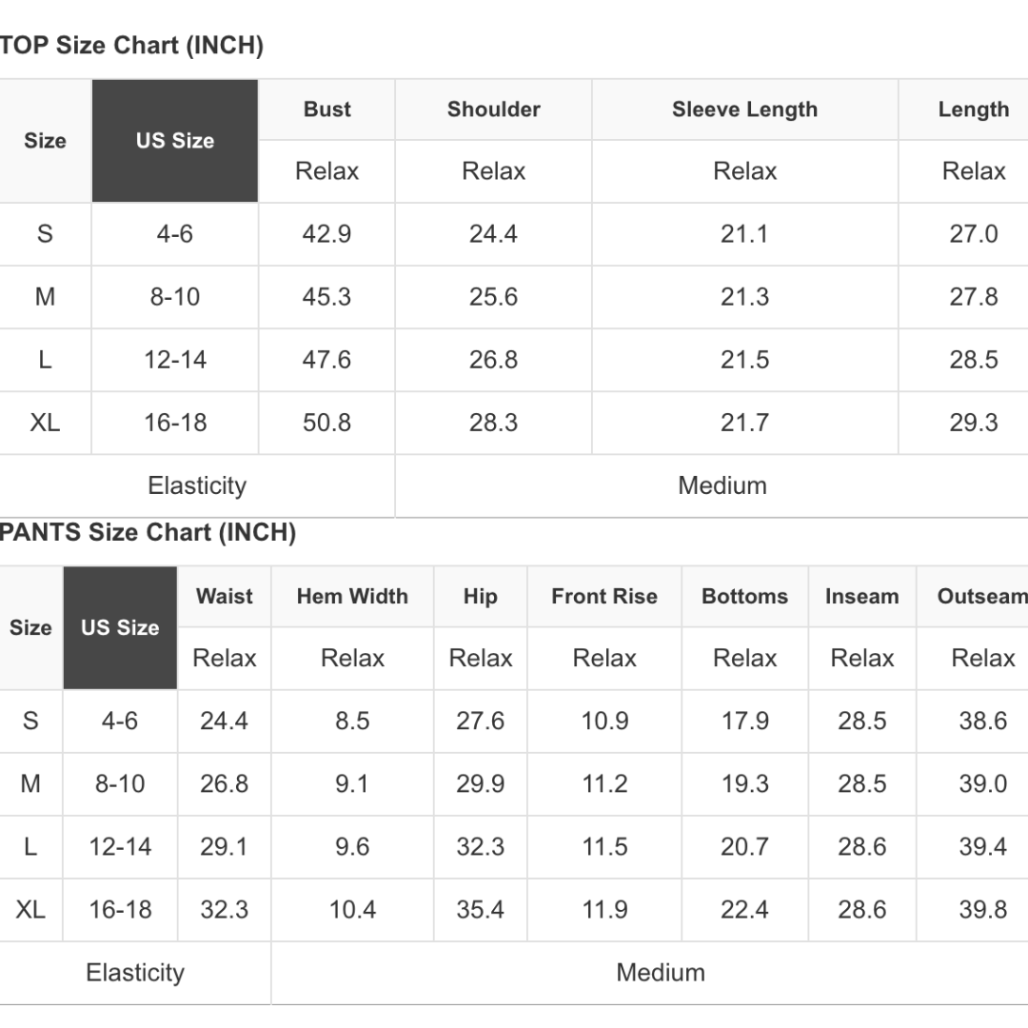This screenshot has width=1028, height=1028.
Task: Select the 50.8 bust value for XL
Action: [326, 423]
